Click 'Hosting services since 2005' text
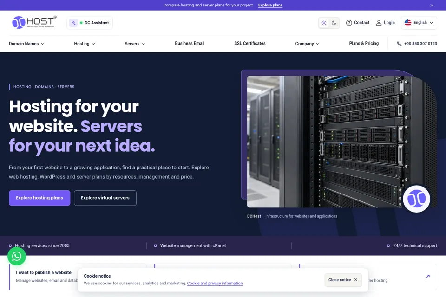 pyautogui.click(x=42, y=245)
